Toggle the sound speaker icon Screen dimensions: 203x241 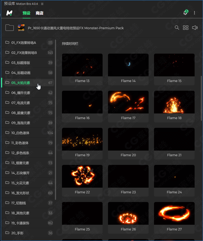pyautogui.click(x=195, y=28)
